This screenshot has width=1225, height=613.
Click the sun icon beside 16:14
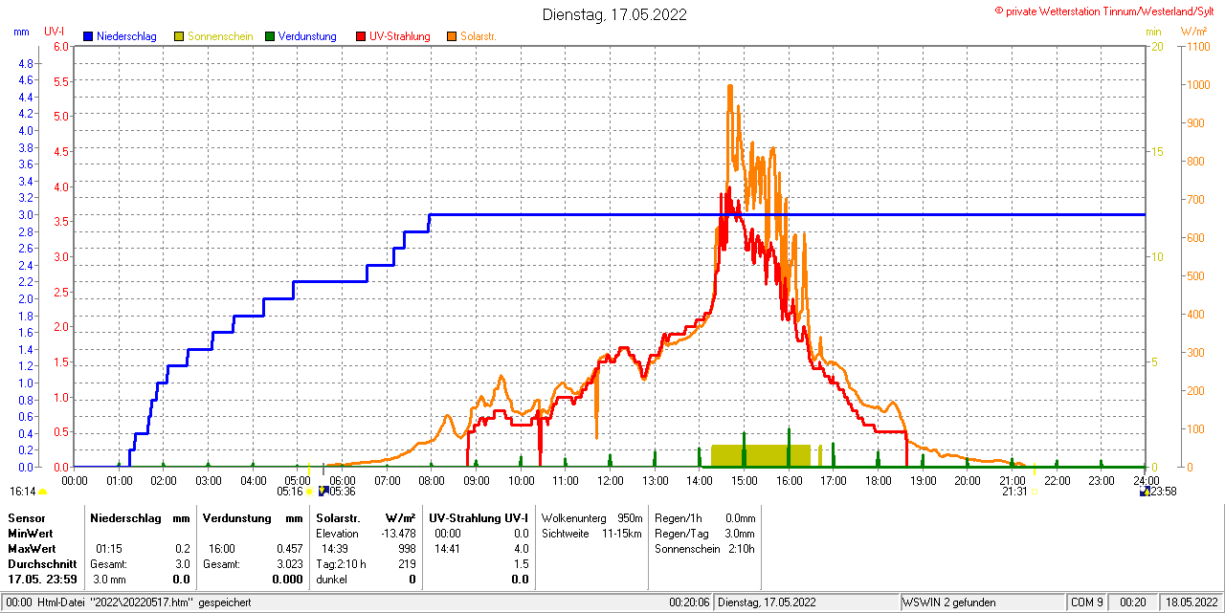click(x=43, y=493)
